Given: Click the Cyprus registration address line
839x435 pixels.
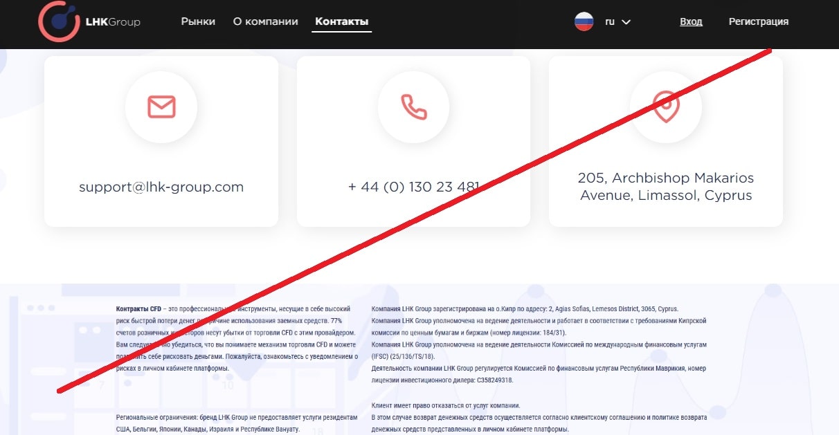Looking at the screenshot, I should click(525, 309).
